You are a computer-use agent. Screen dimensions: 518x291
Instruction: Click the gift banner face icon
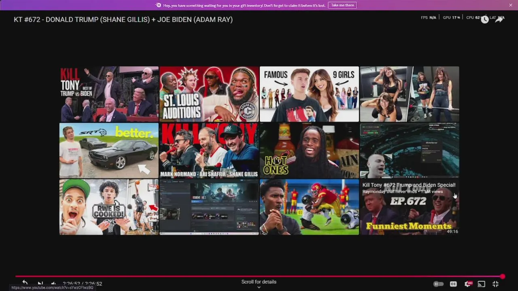[158, 5]
